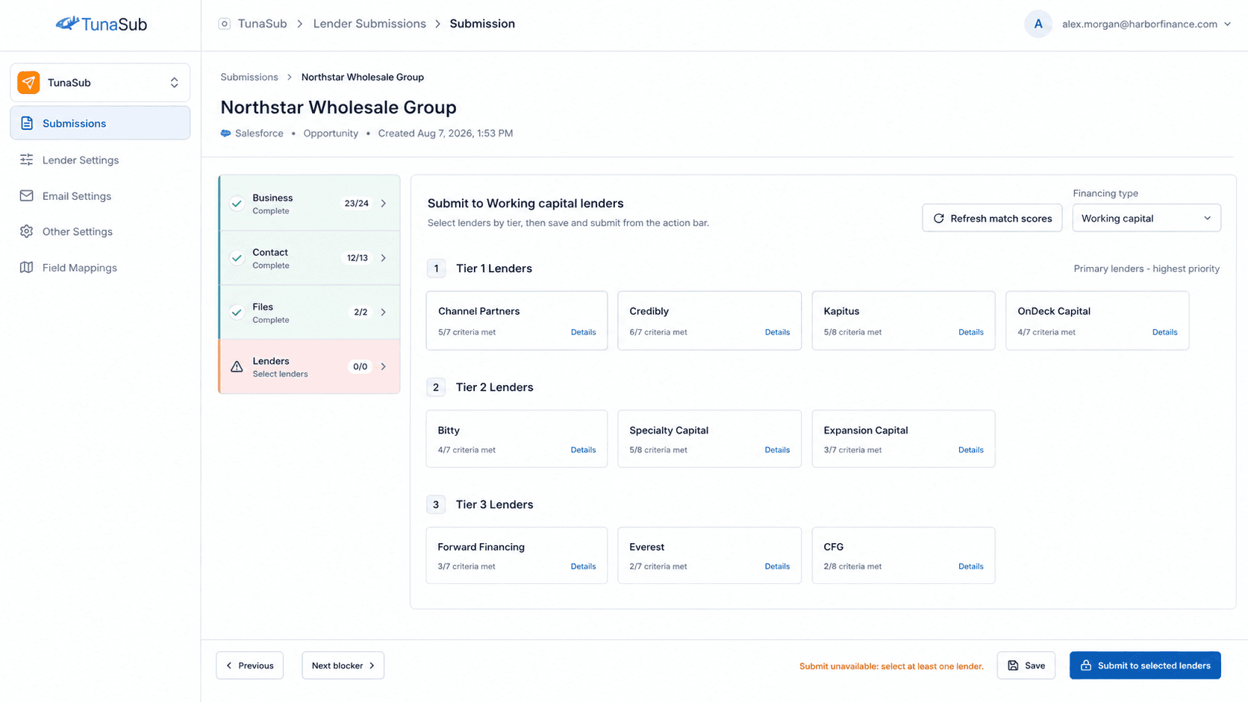Click Refresh match scores button
Viewport: 1248px width, 702px height.
[992, 218]
